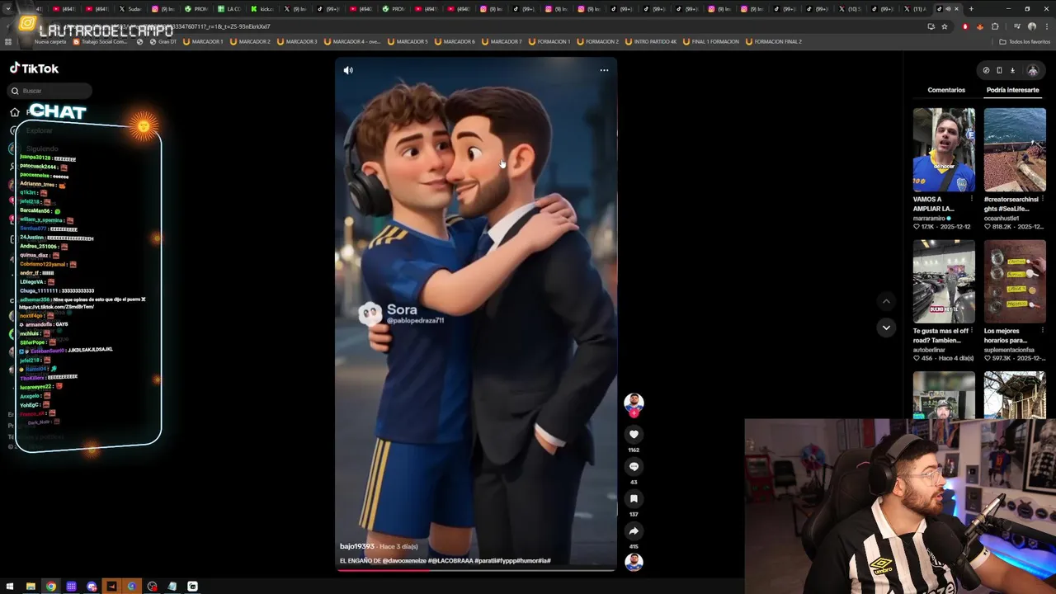Open profile avatar in the top right pill
This screenshot has height=594, width=1056.
coord(1032,70)
